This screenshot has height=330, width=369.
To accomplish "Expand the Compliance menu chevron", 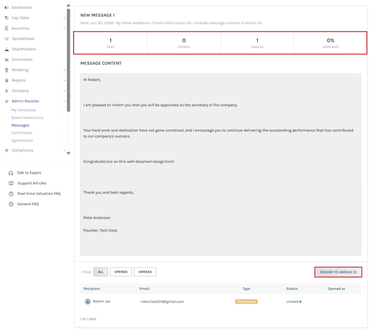I will (64, 150).
